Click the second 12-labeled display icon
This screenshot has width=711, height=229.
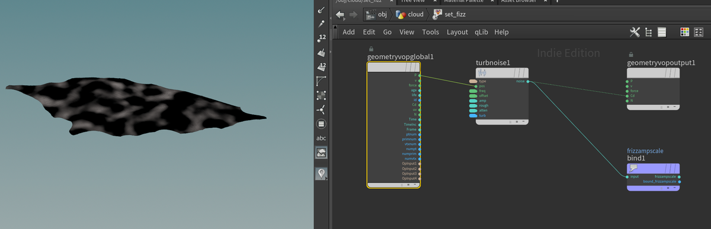[321, 67]
